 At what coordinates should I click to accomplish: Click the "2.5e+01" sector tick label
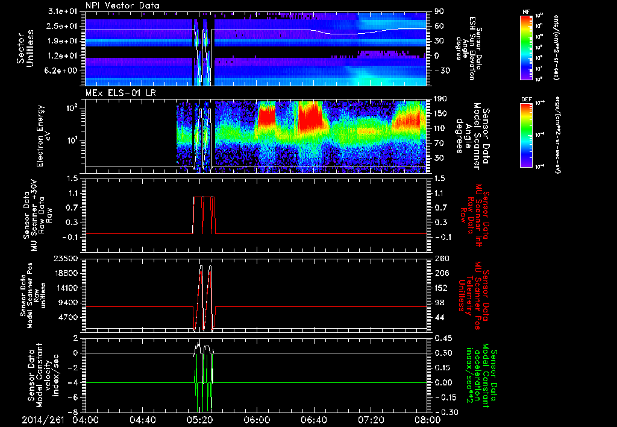[63, 26]
